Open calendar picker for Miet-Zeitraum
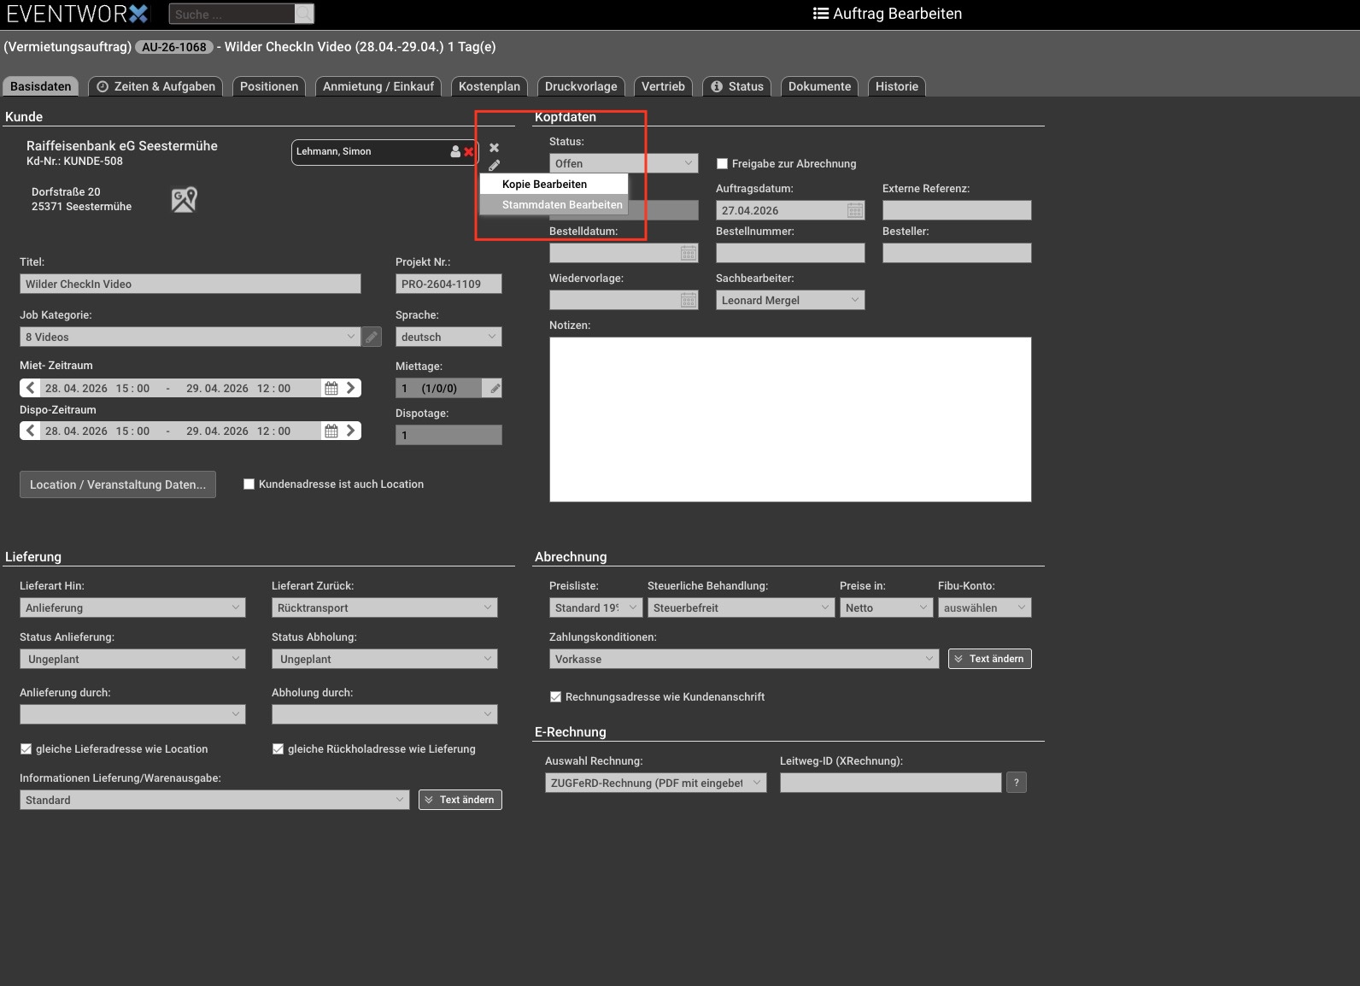This screenshot has width=1360, height=986. point(331,388)
